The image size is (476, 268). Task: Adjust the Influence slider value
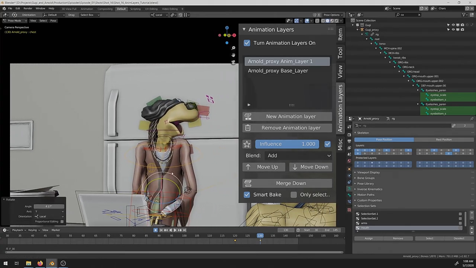(287, 144)
